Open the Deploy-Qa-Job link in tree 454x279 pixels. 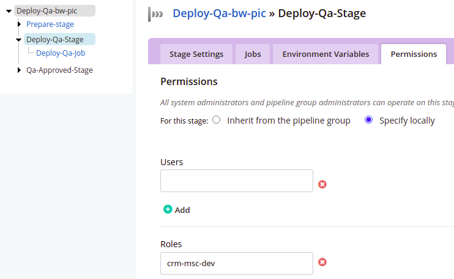61,53
